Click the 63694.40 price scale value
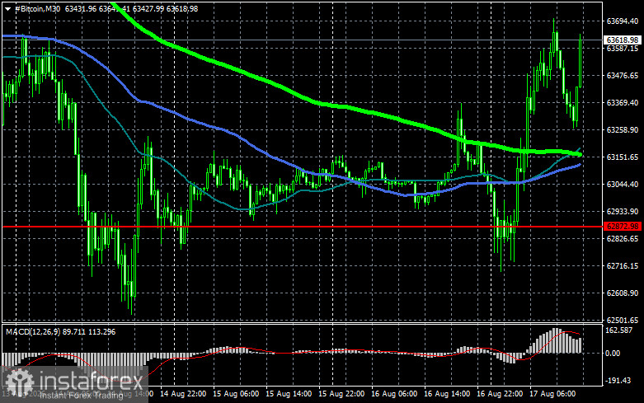 pyautogui.click(x=623, y=21)
